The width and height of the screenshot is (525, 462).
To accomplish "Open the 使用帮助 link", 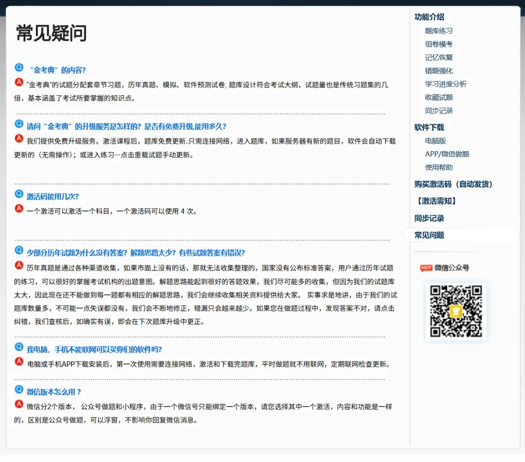I will coord(438,167).
